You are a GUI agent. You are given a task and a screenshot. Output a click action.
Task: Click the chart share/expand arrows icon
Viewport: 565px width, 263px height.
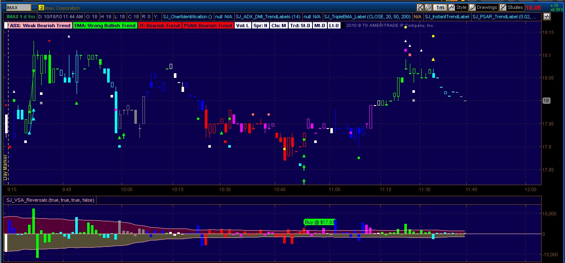pyautogui.click(x=420, y=7)
